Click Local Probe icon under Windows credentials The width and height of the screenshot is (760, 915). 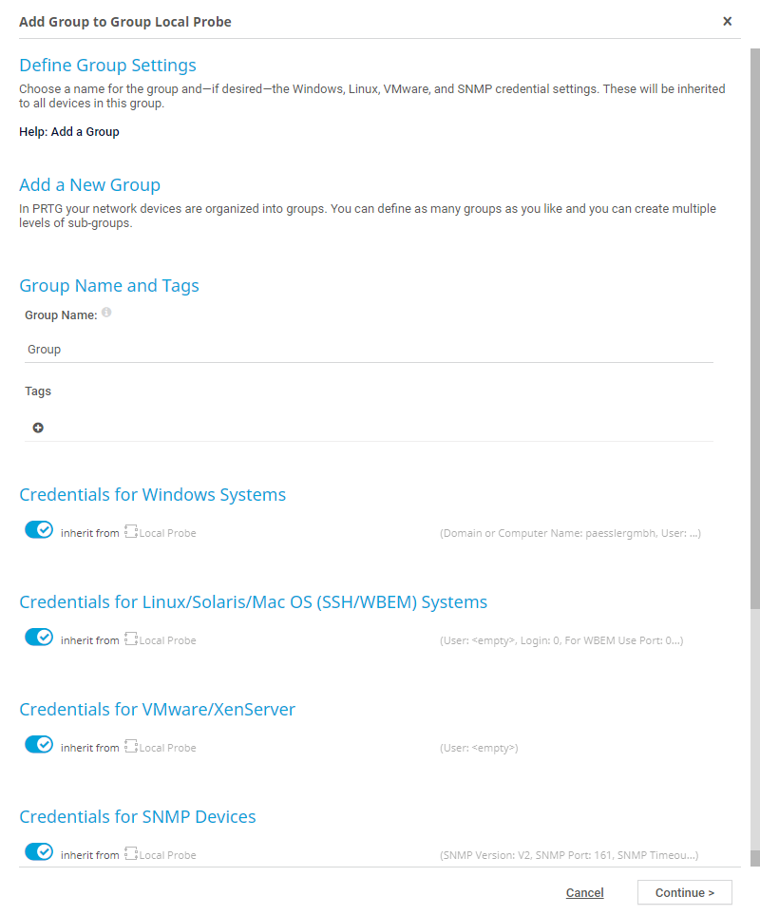pyautogui.click(x=132, y=532)
